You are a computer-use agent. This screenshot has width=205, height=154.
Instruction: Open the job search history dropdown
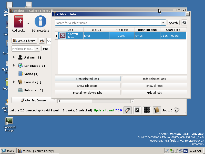tap(163, 23)
